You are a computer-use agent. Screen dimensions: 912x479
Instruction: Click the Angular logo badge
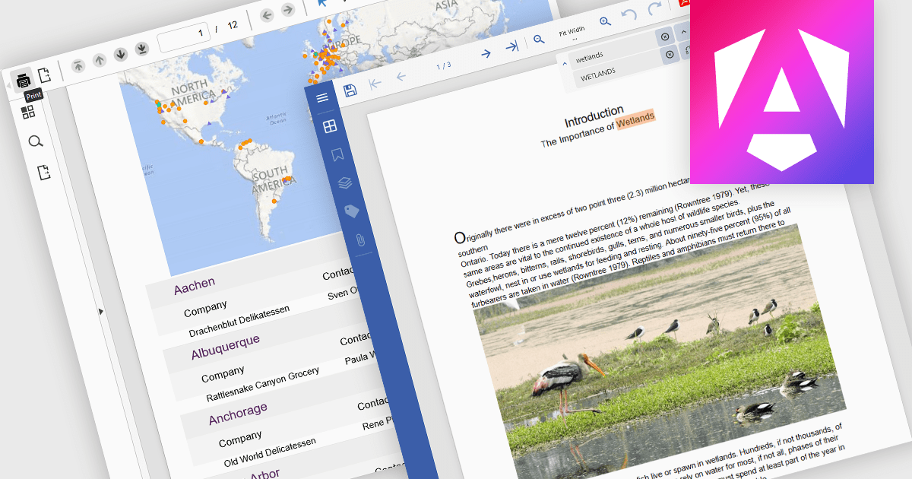click(782, 91)
